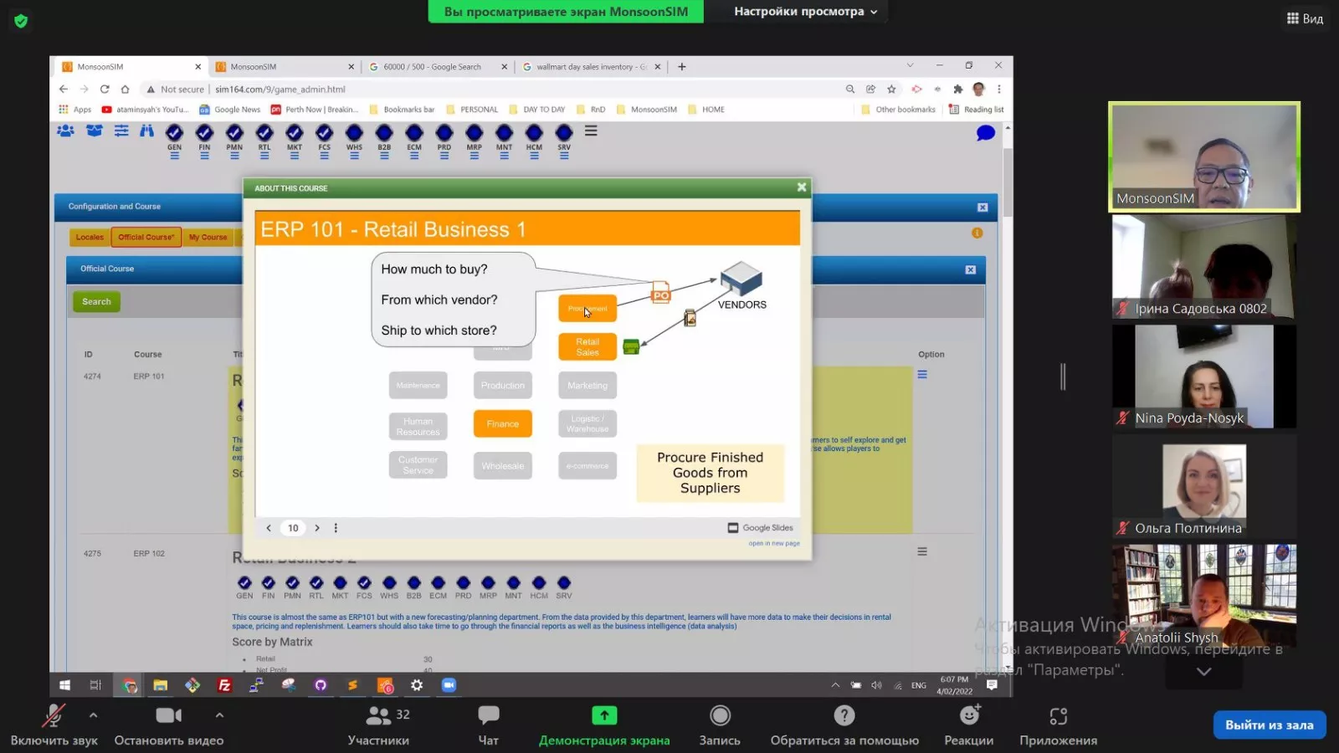Open video options arrow next to camera
Viewport: 1339px width, 753px height.
[219, 715]
